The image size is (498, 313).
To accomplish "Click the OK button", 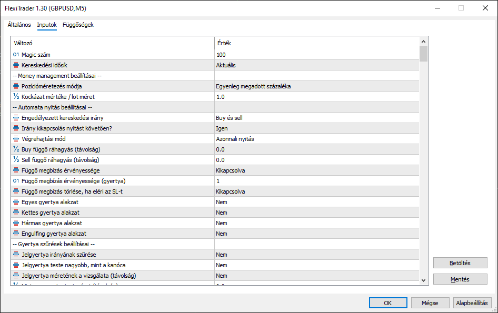I will pos(388,303).
